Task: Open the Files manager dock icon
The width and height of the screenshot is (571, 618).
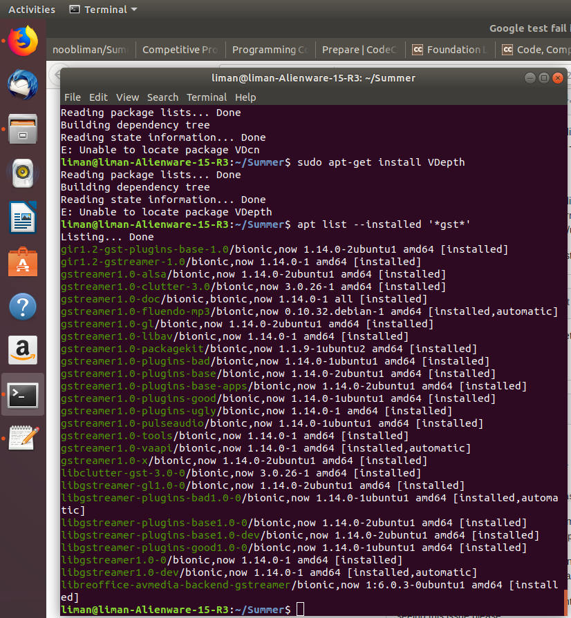Action: 23,129
